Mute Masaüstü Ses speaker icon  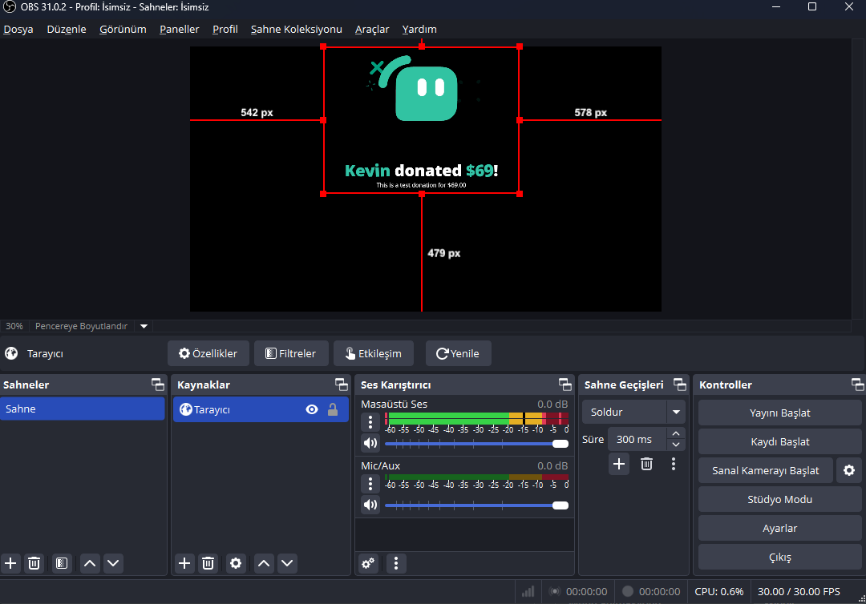pos(370,443)
